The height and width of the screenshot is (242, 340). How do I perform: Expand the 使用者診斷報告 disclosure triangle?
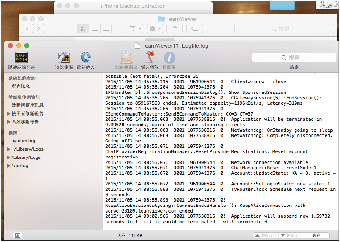tap(9, 113)
